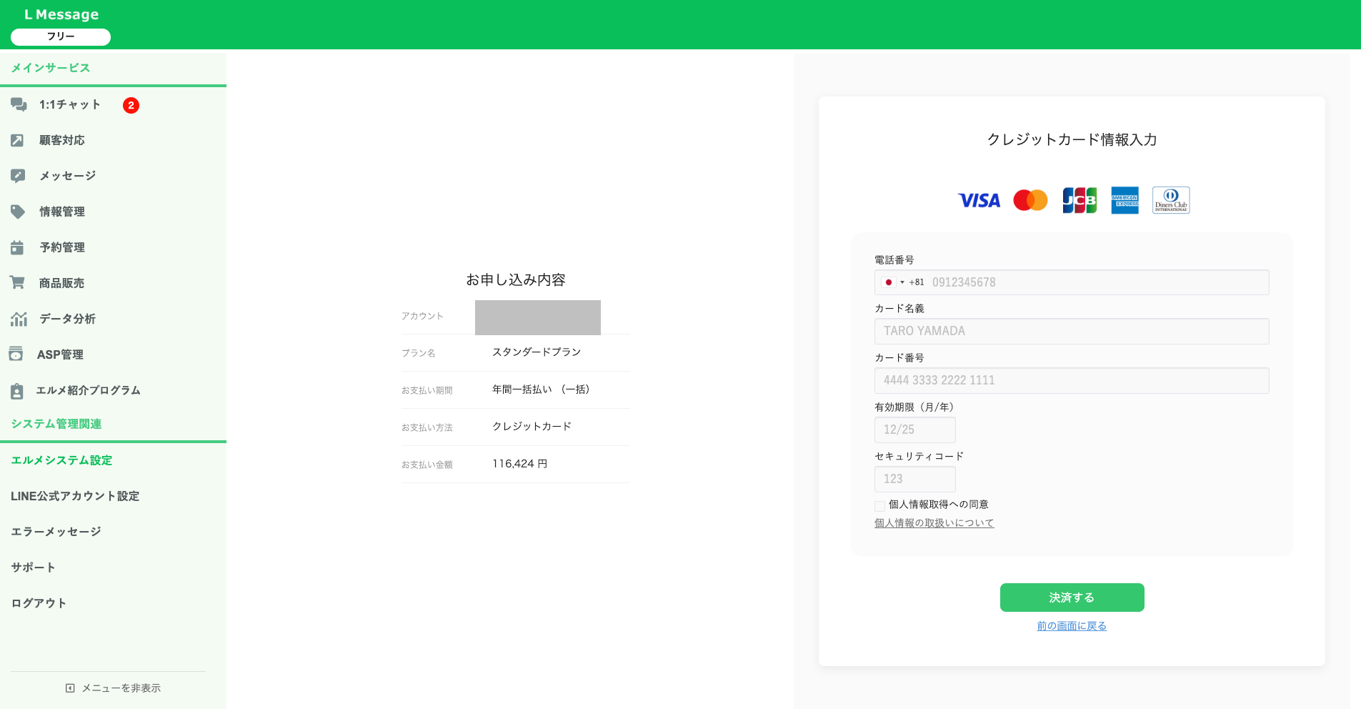Click the unread count badge on 1:1チャット
This screenshot has width=1361, height=709.
point(131,105)
